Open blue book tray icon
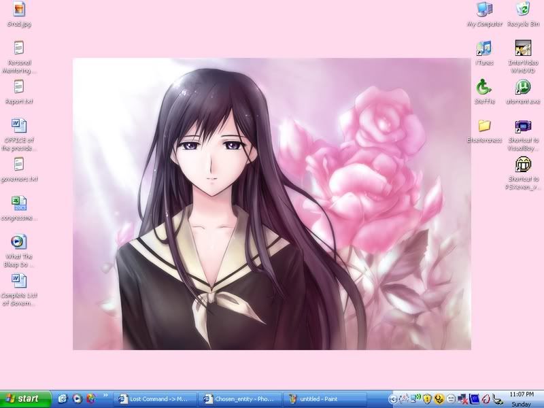The height and width of the screenshot is (408, 544). [474, 399]
